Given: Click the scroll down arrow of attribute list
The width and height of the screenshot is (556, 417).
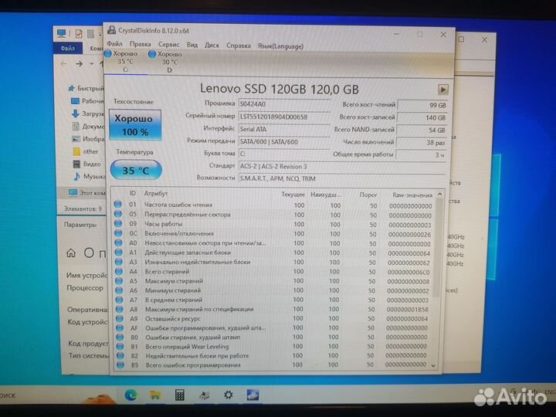Looking at the screenshot, I should point(433,365).
